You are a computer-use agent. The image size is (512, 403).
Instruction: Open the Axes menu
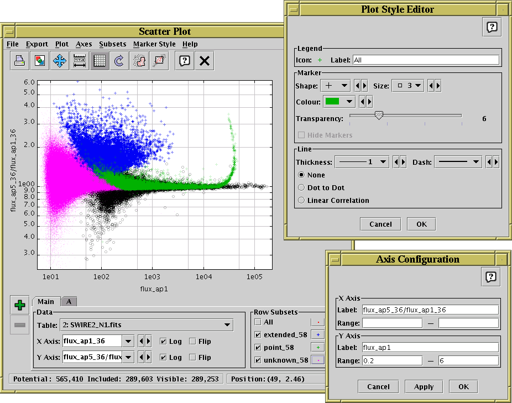pos(83,44)
